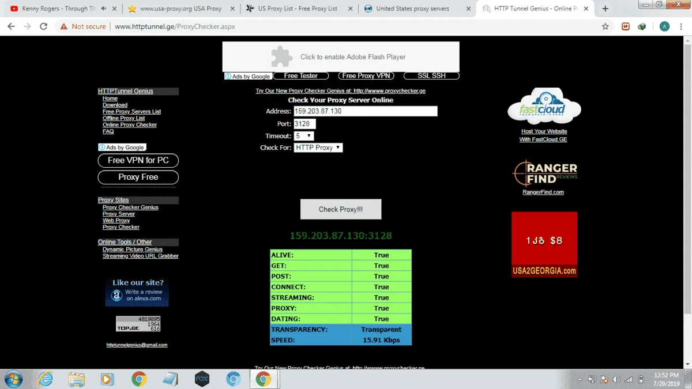Mute the Kenny Rogers tab audio icon
Viewport: 692px width, 389px height.
(104, 9)
